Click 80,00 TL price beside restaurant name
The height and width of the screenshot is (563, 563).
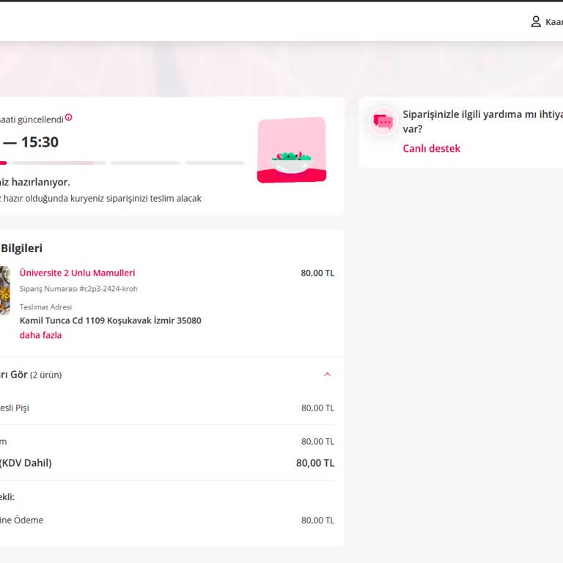tap(317, 273)
